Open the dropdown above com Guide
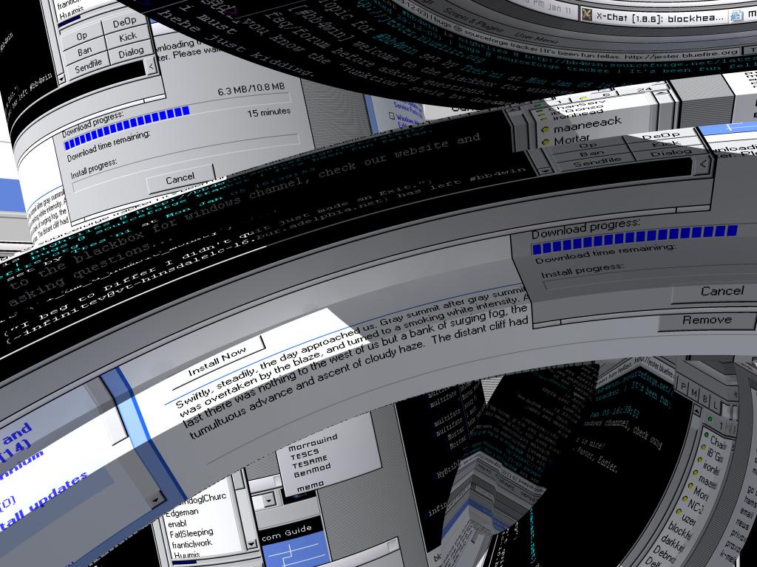 pyautogui.click(x=271, y=501)
